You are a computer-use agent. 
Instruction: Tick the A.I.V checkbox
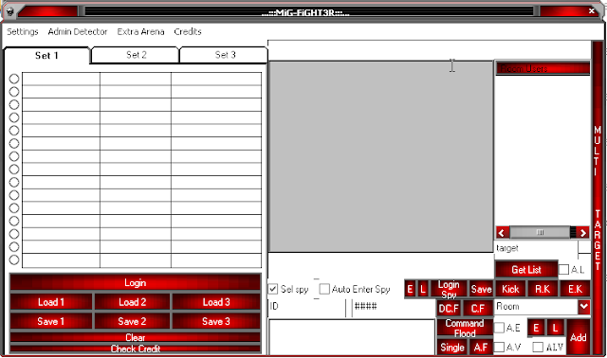click(538, 348)
